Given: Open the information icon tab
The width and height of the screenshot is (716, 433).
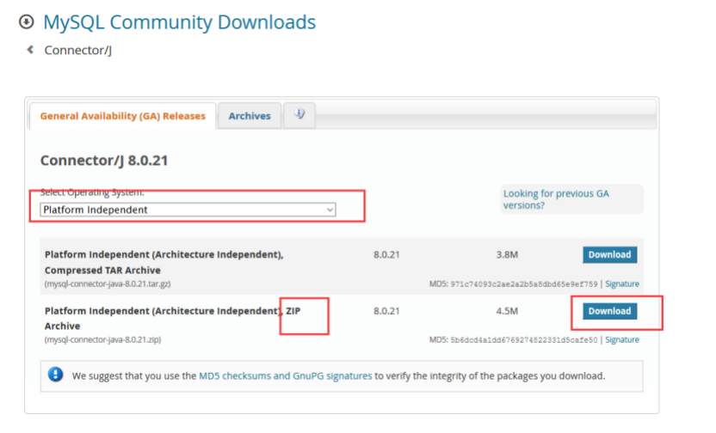Looking at the screenshot, I should (x=299, y=115).
